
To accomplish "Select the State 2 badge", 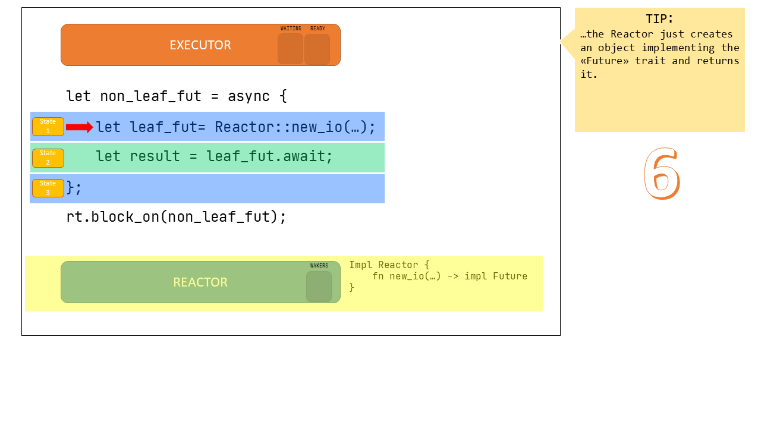I will click(x=48, y=158).
